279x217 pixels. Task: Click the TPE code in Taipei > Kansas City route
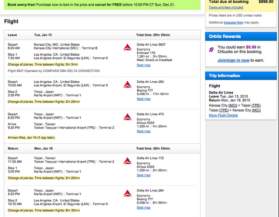(224, 110)
